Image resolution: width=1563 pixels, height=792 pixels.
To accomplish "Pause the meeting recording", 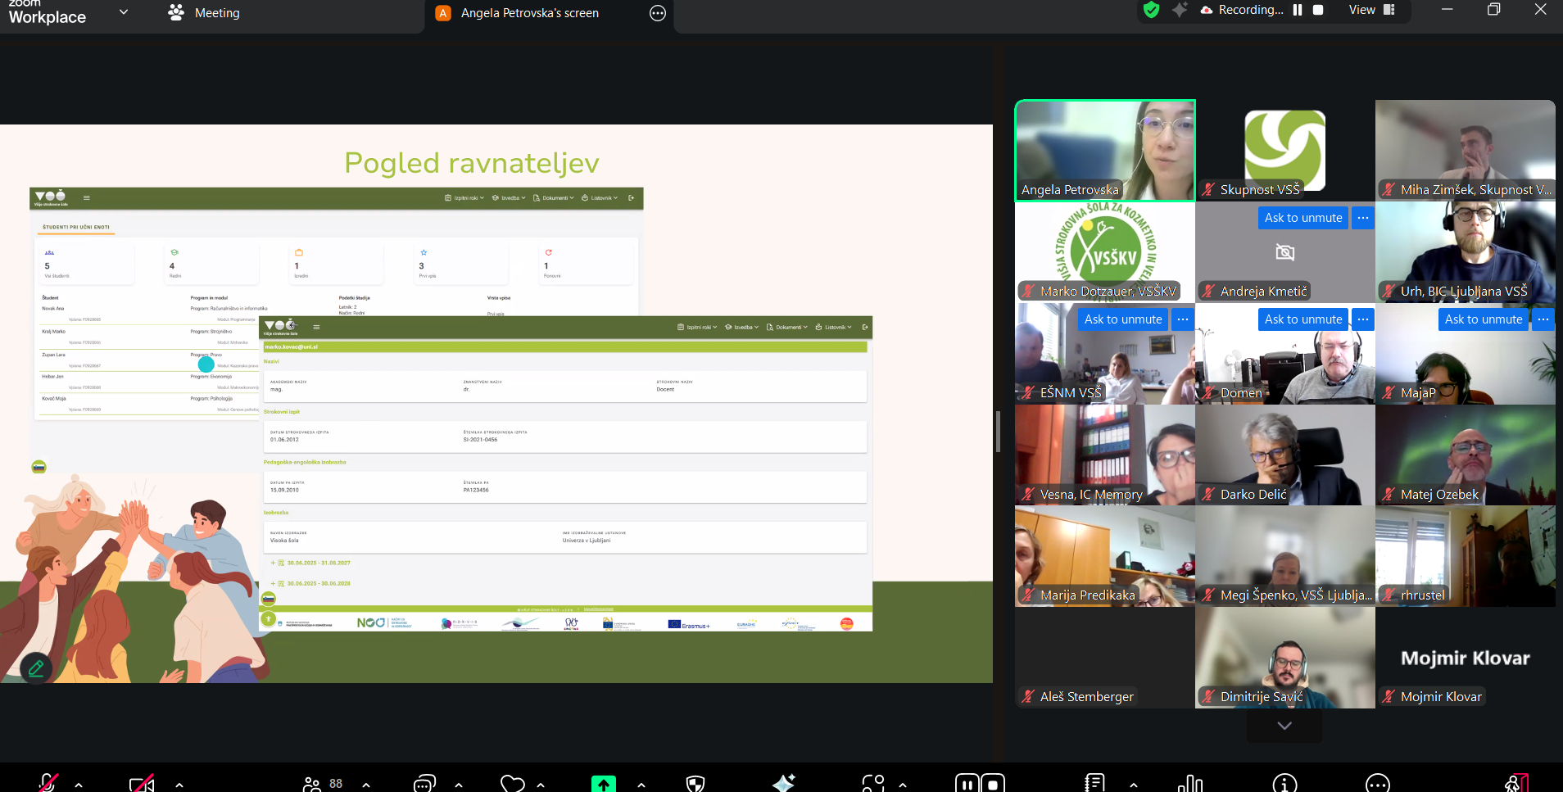I will tap(1298, 10).
